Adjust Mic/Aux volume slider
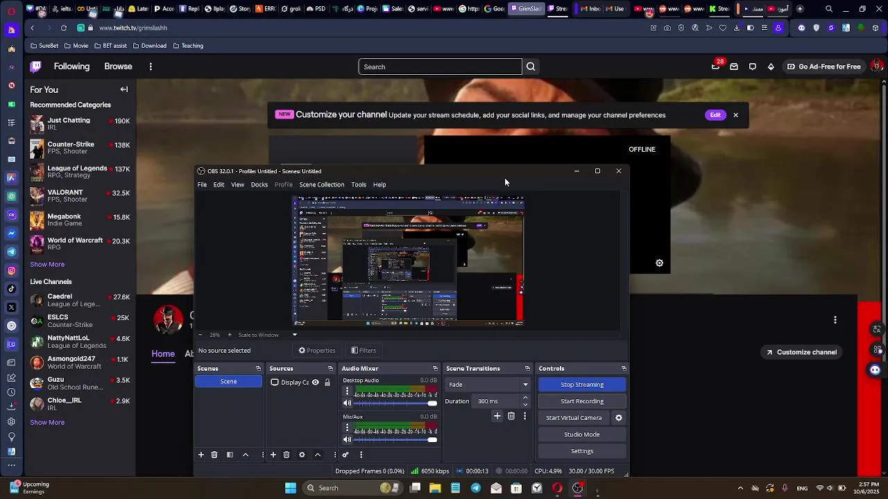This screenshot has height=499, width=888. click(395, 439)
